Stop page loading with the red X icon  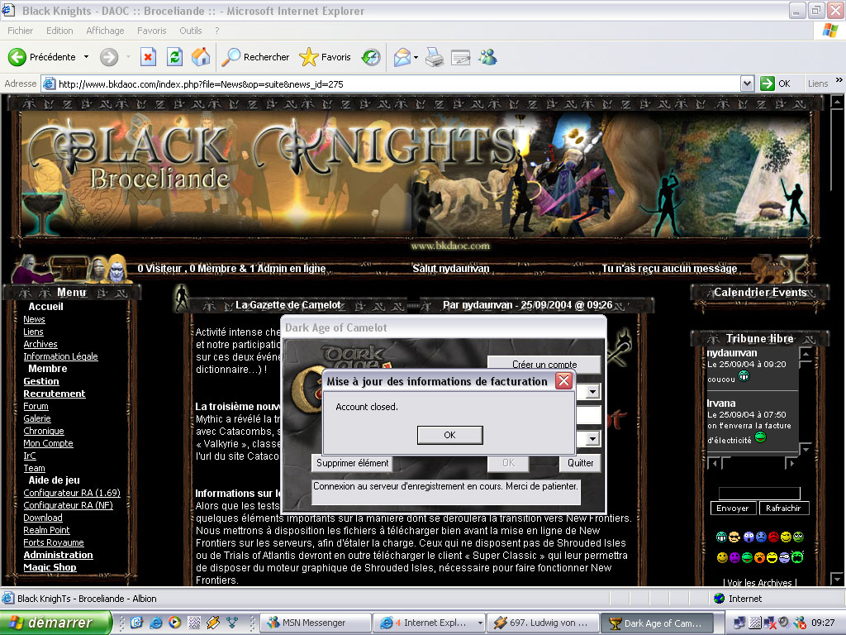tap(148, 57)
